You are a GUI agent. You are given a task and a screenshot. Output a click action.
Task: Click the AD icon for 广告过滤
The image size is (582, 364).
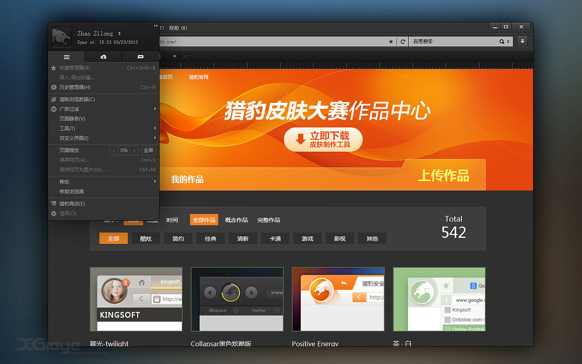click(x=54, y=109)
